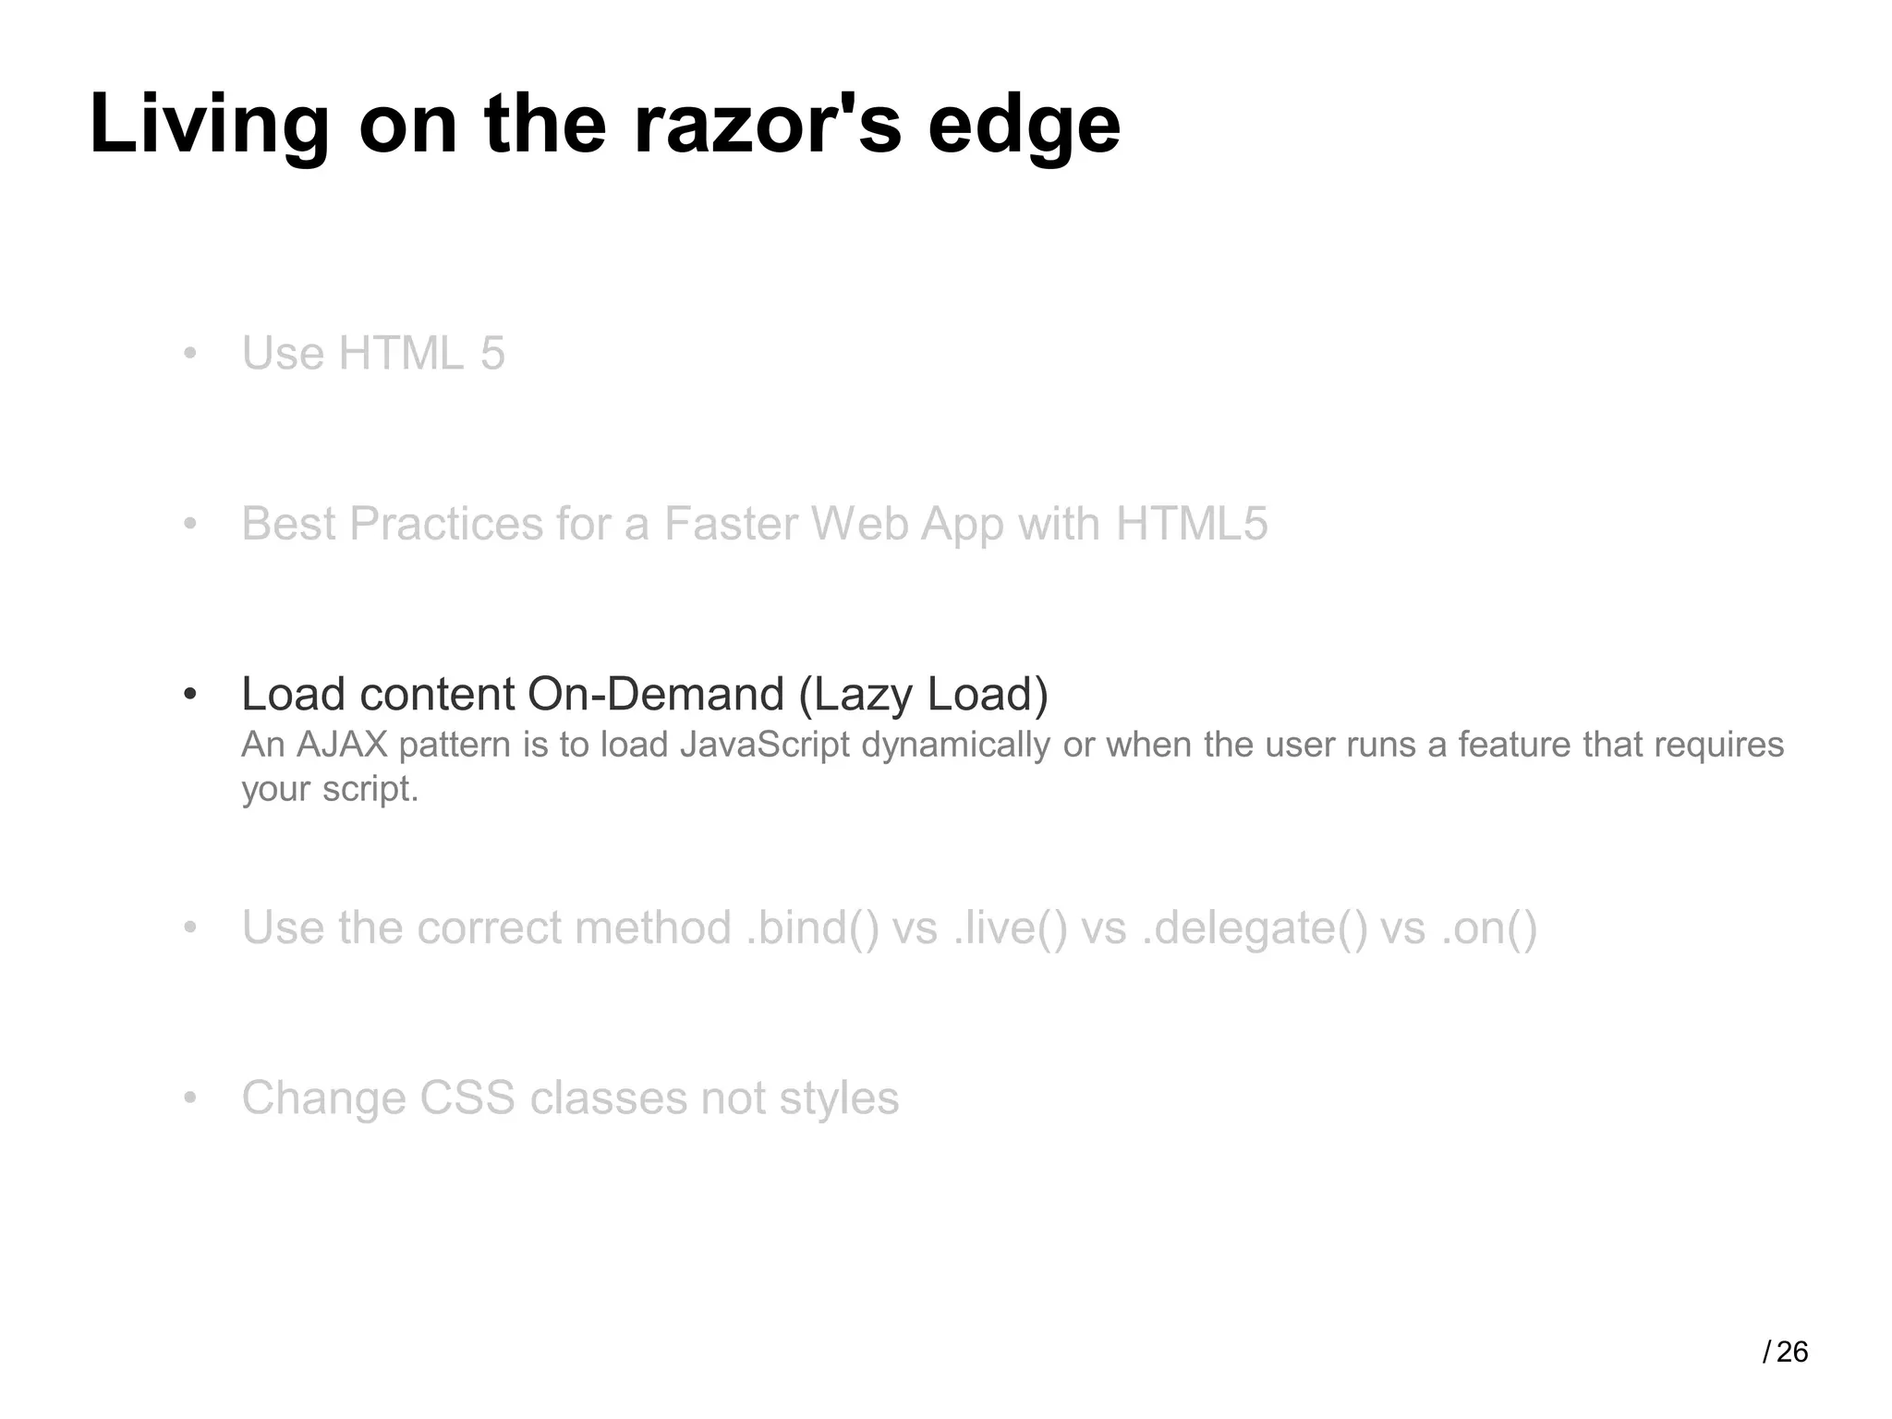The height and width of the screenshot is (1419, 1892).
Task: Click the dark bullet dot before "Load content"
Action: click(190, 695)
